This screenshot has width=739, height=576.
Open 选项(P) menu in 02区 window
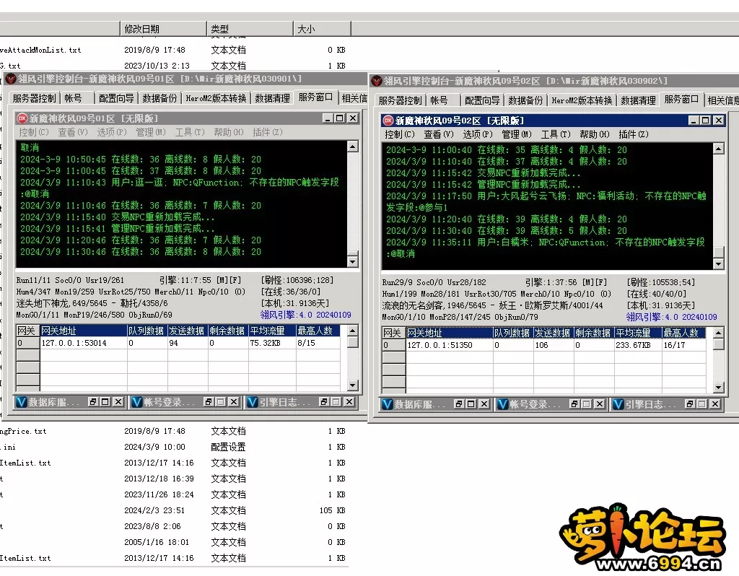point(478,135)
